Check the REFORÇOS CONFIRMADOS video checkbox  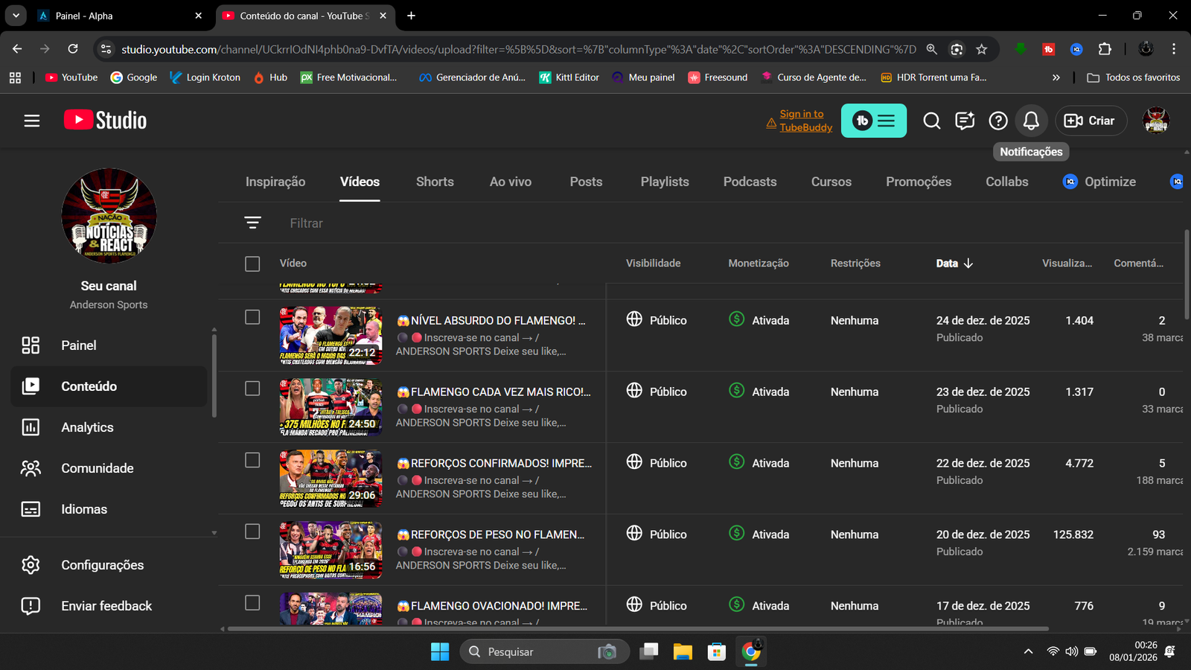coord(252,460)
